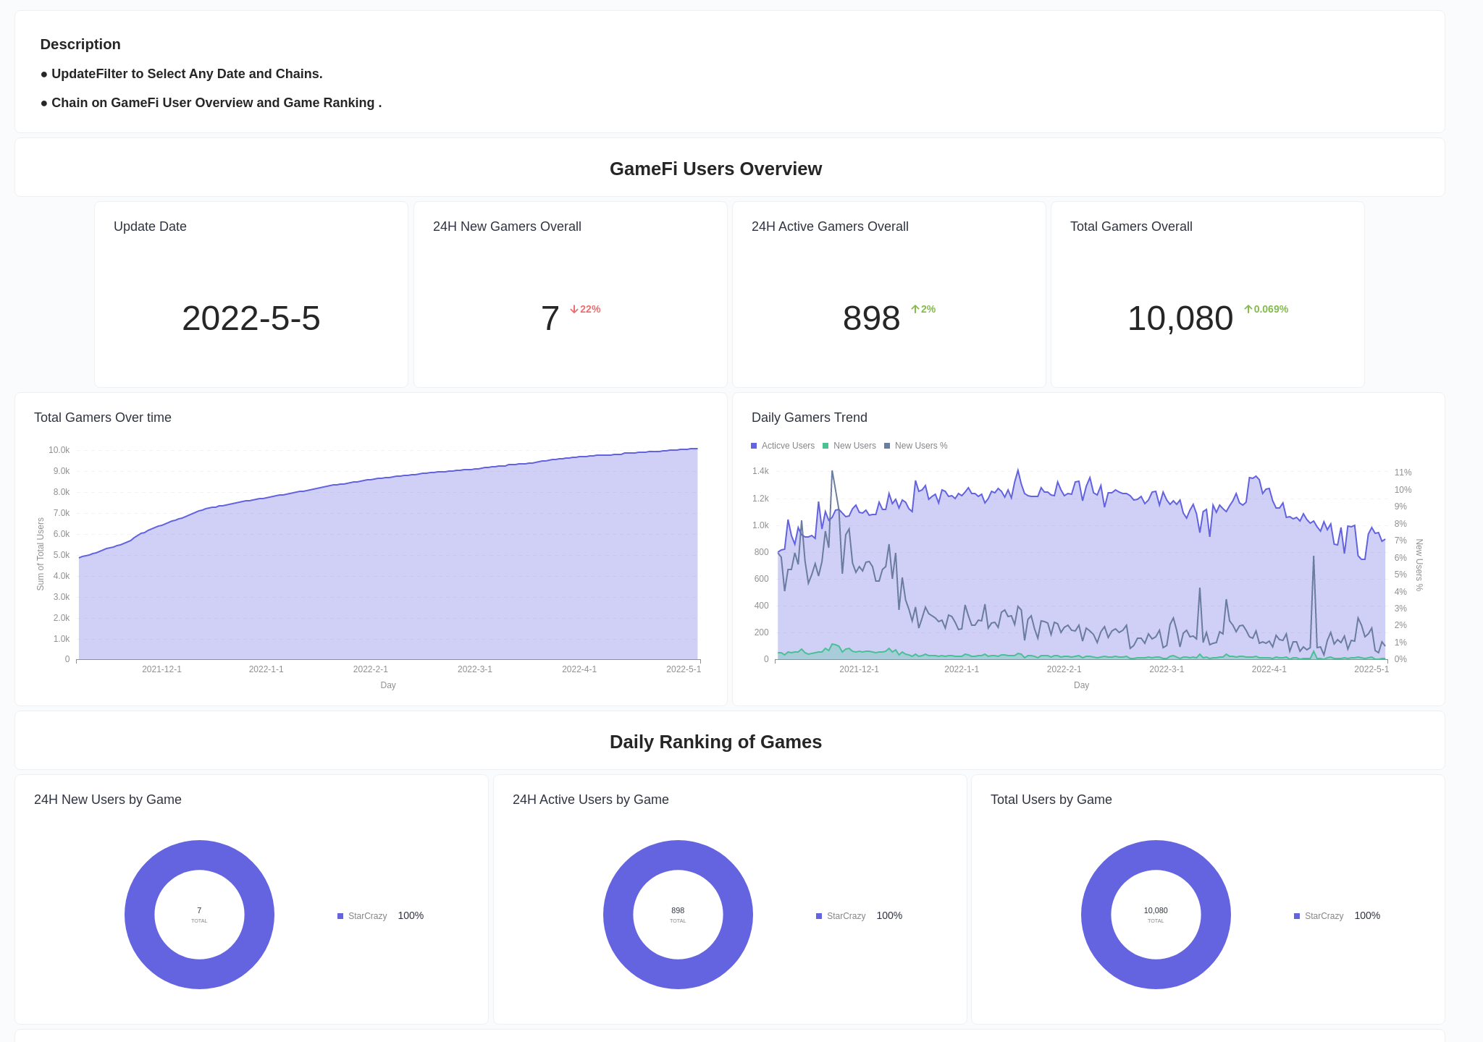Viewport: 1483px width, 1042px height.
Task: Click the Update Date value 2022-5-5
Action: pos(251,318)
